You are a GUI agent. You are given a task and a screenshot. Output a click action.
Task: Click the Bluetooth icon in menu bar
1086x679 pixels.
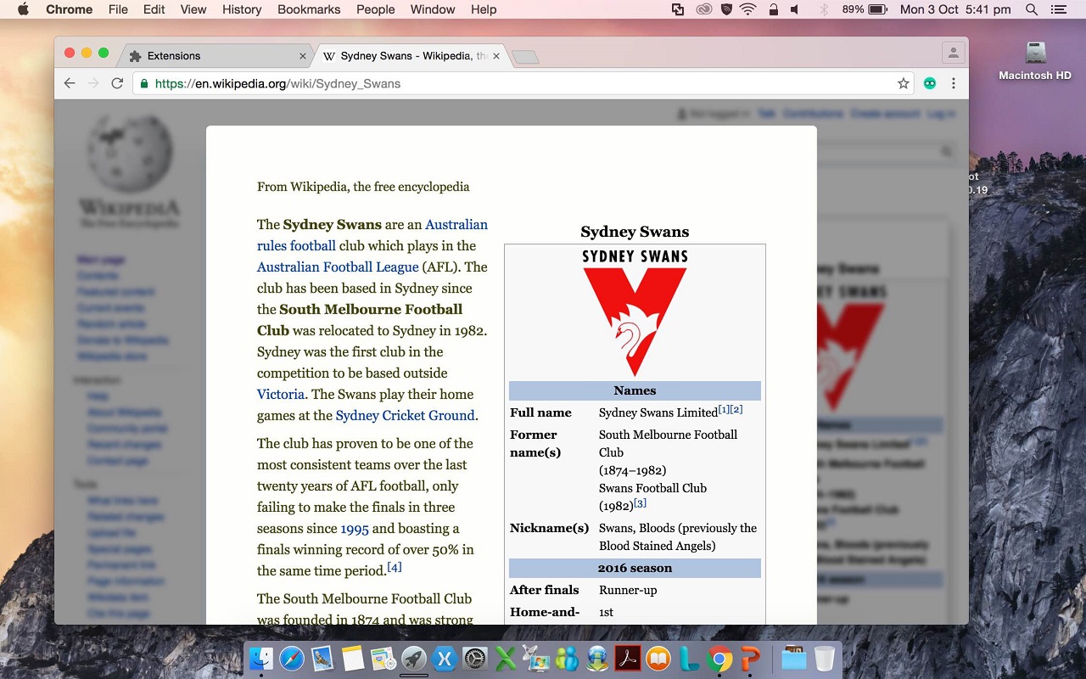pyautogui.click(x=823, y=9)
